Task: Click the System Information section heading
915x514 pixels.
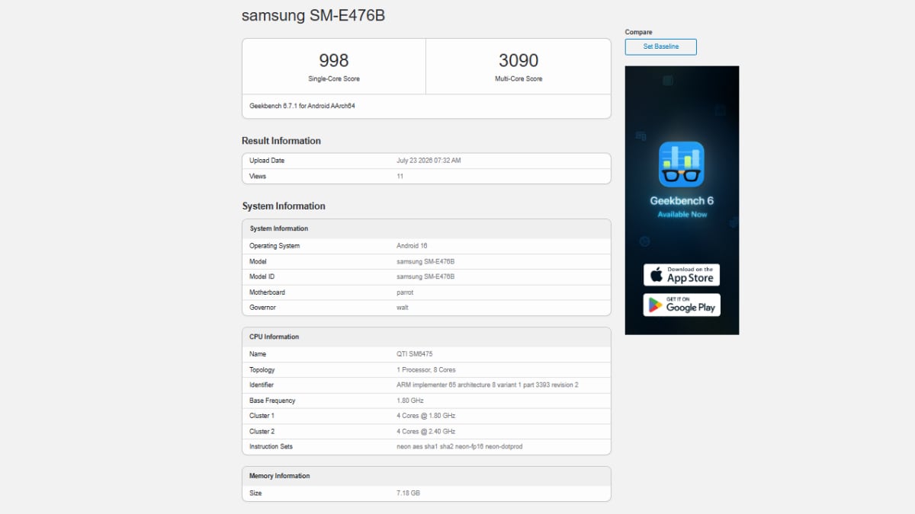Action: [284, 206]
